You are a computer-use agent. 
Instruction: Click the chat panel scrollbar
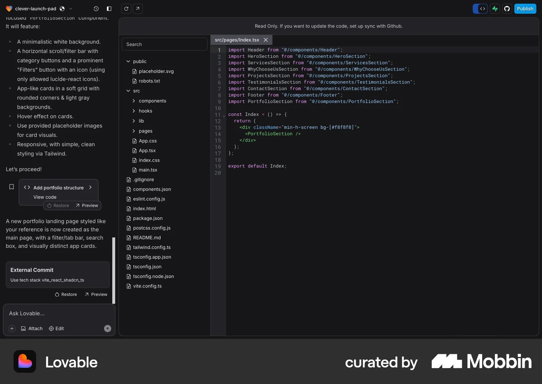[x=114, y=270]
